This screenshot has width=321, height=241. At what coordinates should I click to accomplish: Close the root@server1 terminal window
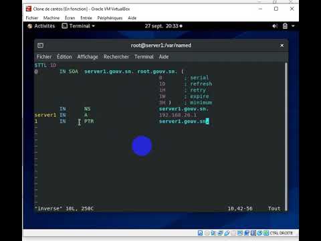[x=282, y=46]
